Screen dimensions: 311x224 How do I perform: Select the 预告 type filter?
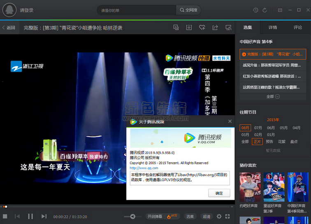[269, 142]
